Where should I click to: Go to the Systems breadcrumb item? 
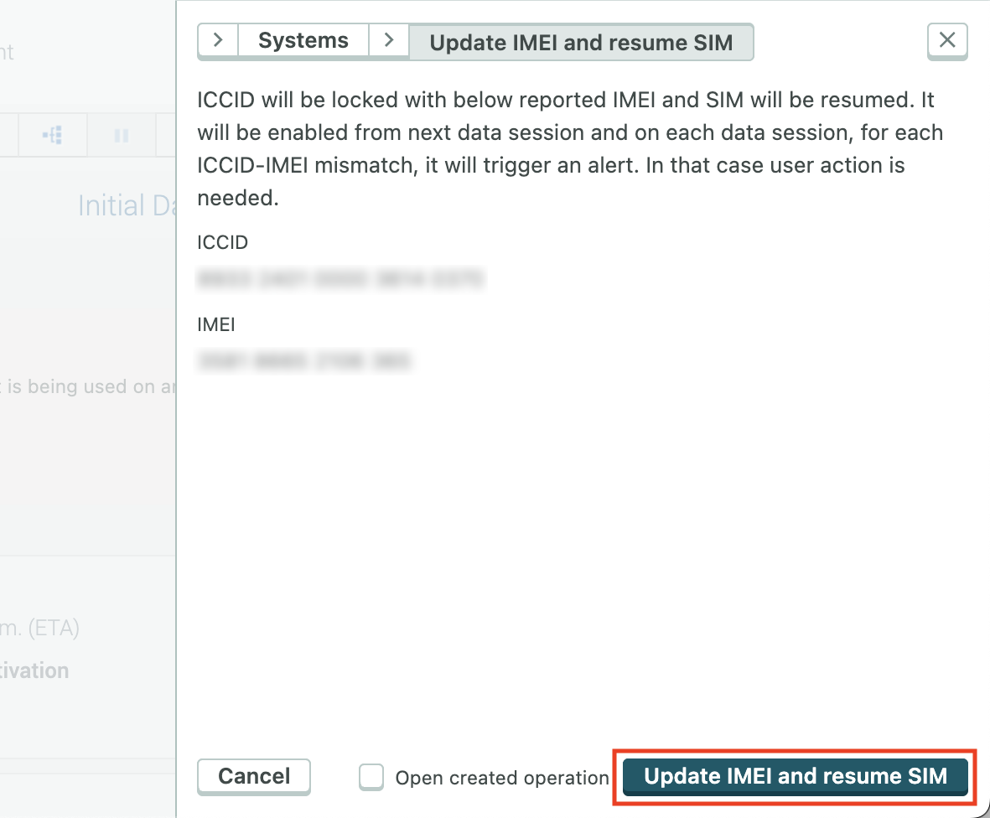click(303, 40)
